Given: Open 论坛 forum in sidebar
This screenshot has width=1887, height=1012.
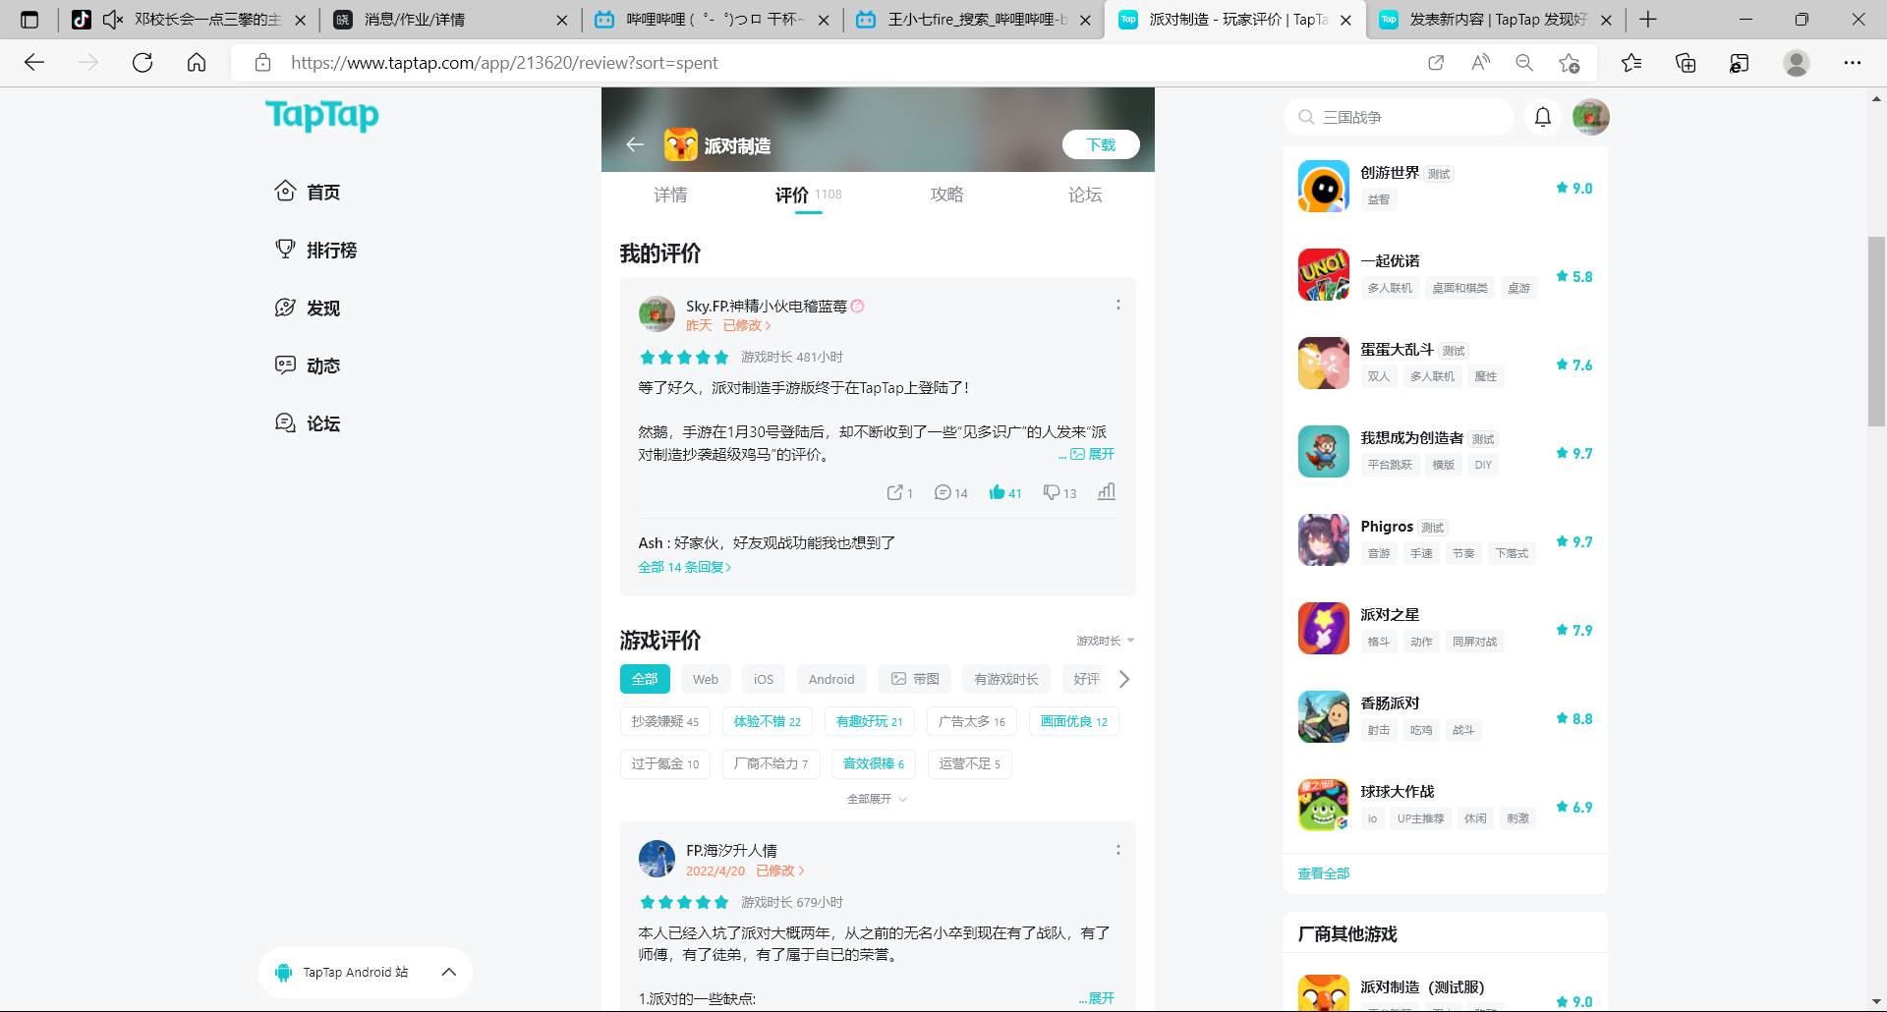Looking at the screenshot, I should click(308, 423).
